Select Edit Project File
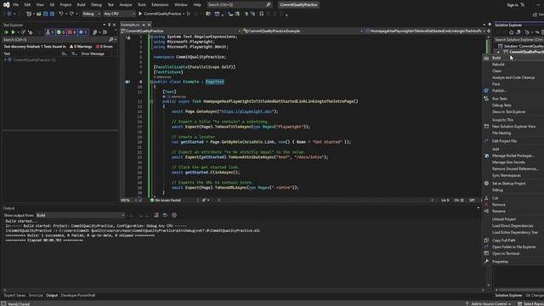Screen dimensions: 544x306 pyautogui.click(x=504, y=141)
